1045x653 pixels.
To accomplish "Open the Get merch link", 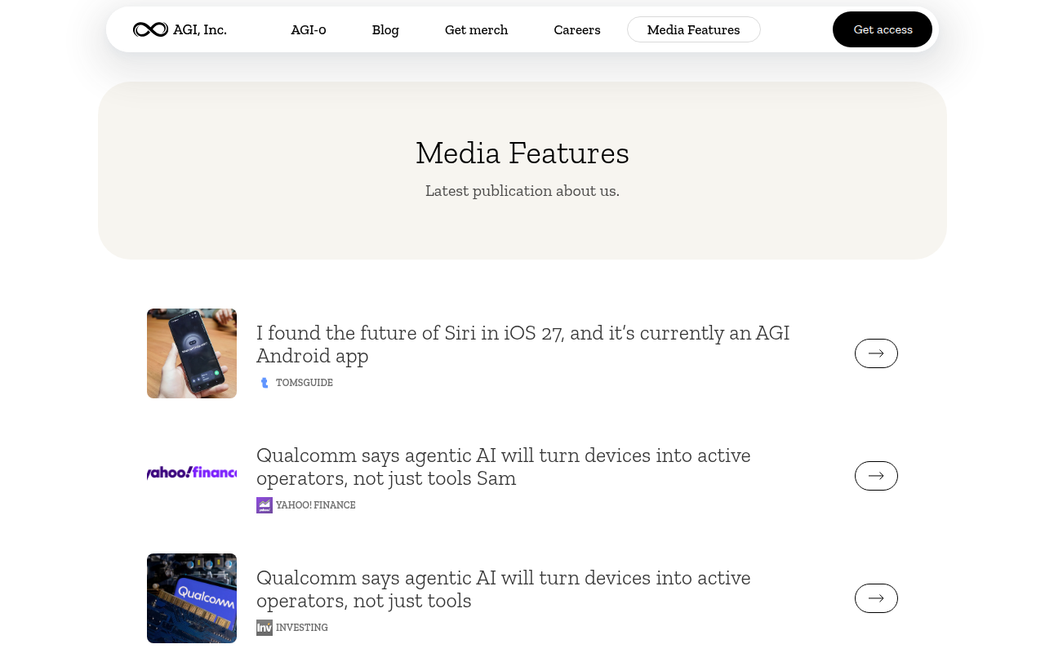I will [x=476, y=29].
